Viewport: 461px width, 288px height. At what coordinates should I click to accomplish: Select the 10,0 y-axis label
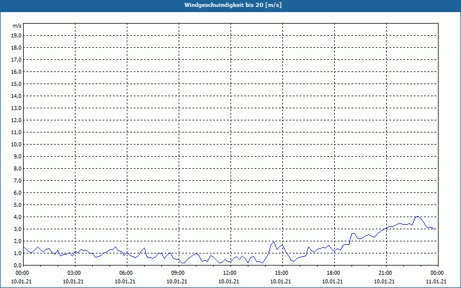pyautogui.click(x=16, y=144)
